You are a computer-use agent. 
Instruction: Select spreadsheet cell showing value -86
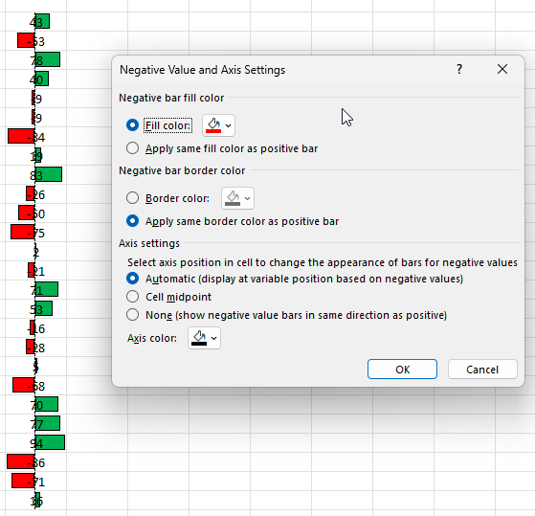pyautogui.click(x=35, y=462)
